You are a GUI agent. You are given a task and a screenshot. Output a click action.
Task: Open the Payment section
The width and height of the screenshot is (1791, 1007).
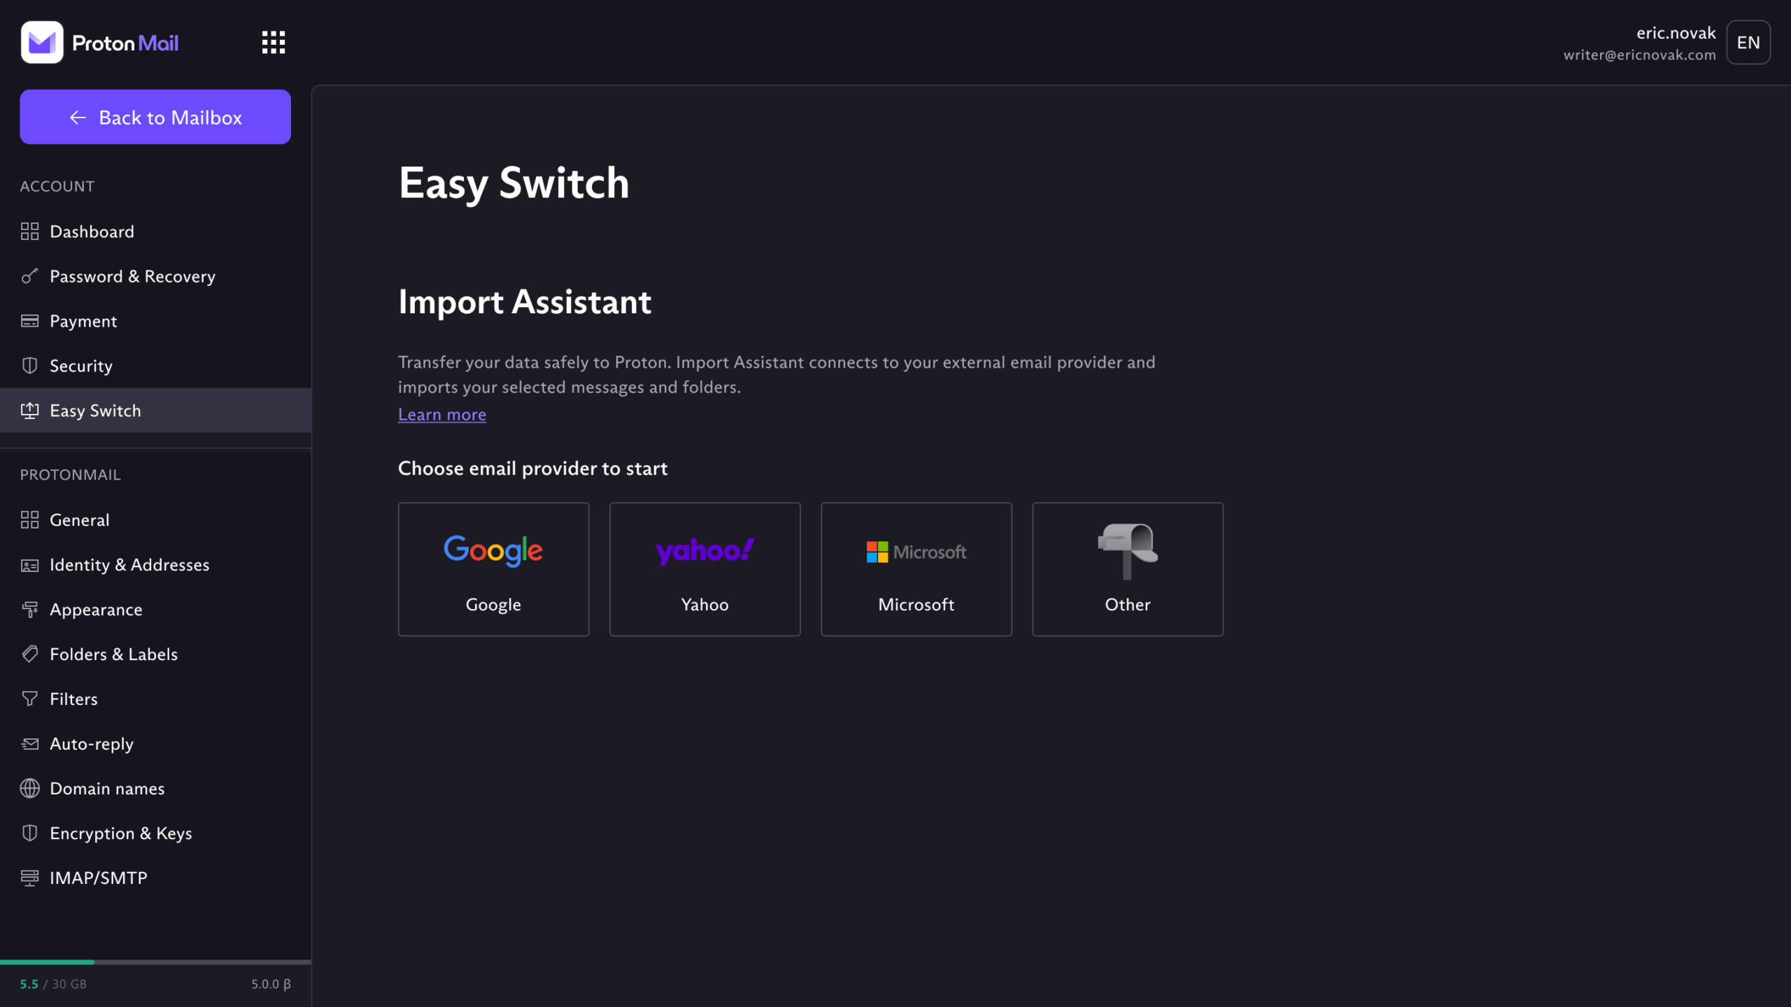click(x=155, y=321)
